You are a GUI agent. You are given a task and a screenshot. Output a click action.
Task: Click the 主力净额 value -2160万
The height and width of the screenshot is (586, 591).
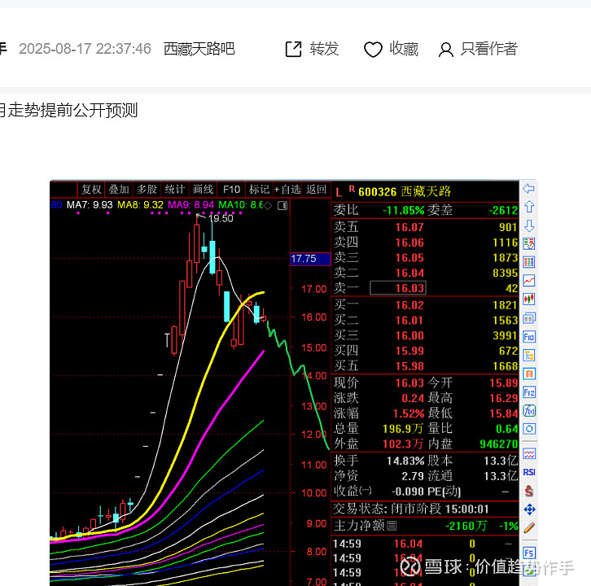click(x=466, y=526)
